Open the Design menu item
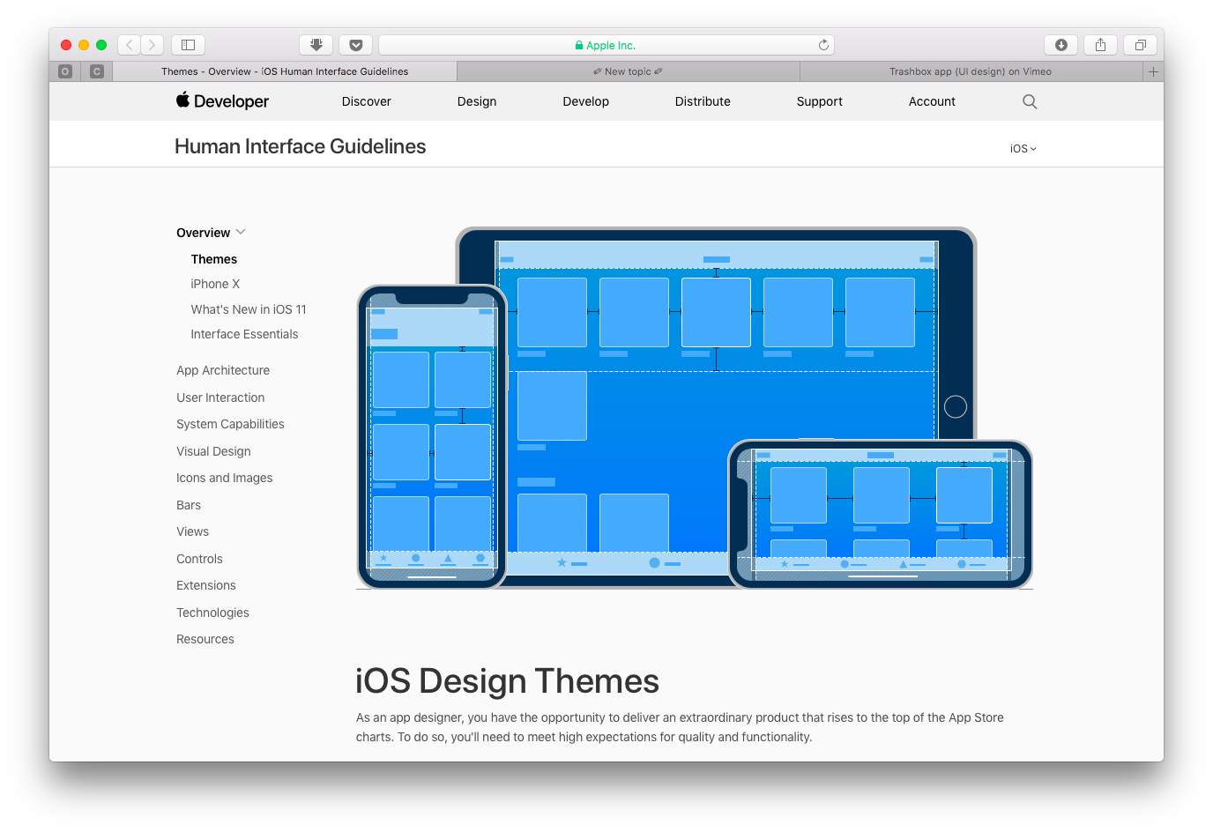The image size is (1213, 832). point(477,101)
